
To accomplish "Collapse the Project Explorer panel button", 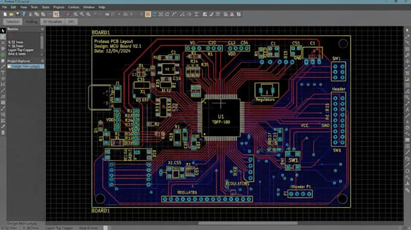I will (42, 61).
